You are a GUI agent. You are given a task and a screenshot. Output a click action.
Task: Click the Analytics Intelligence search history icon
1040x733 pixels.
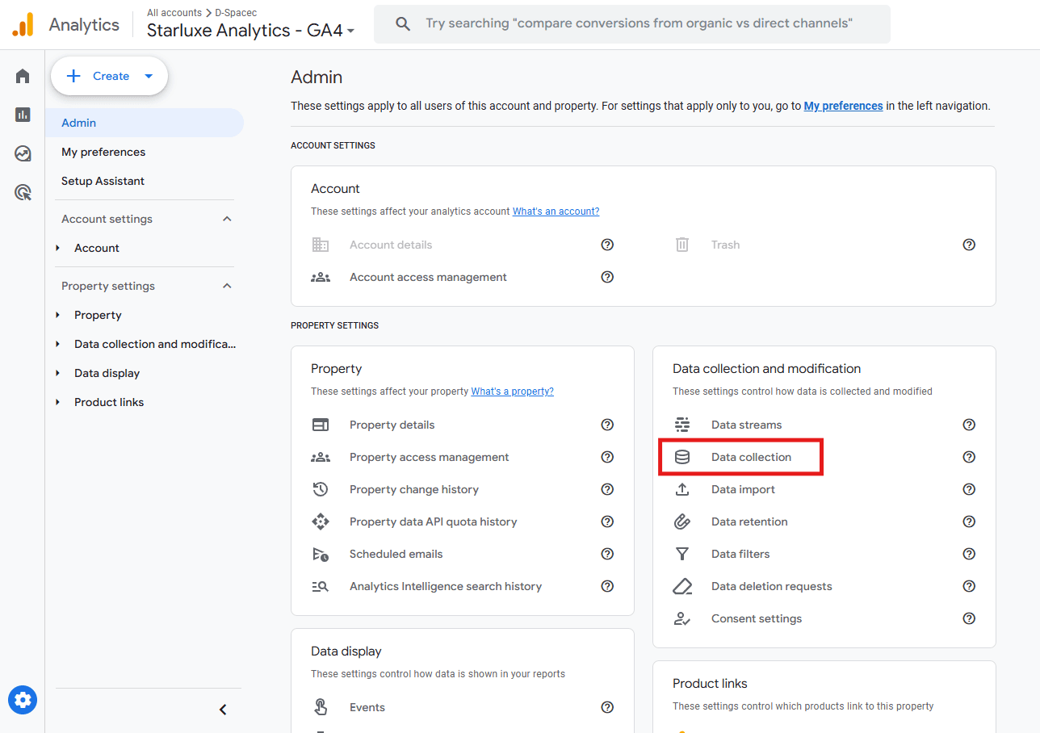click(x=321, y=586)
